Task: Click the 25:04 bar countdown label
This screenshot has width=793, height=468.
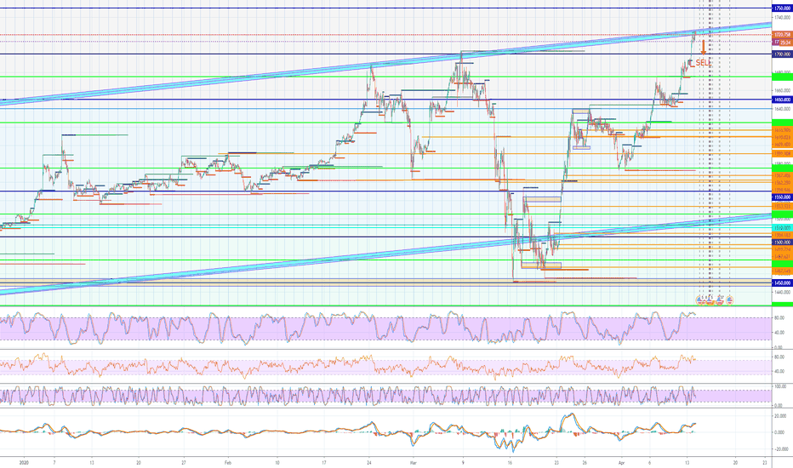Action: [784, 43]
